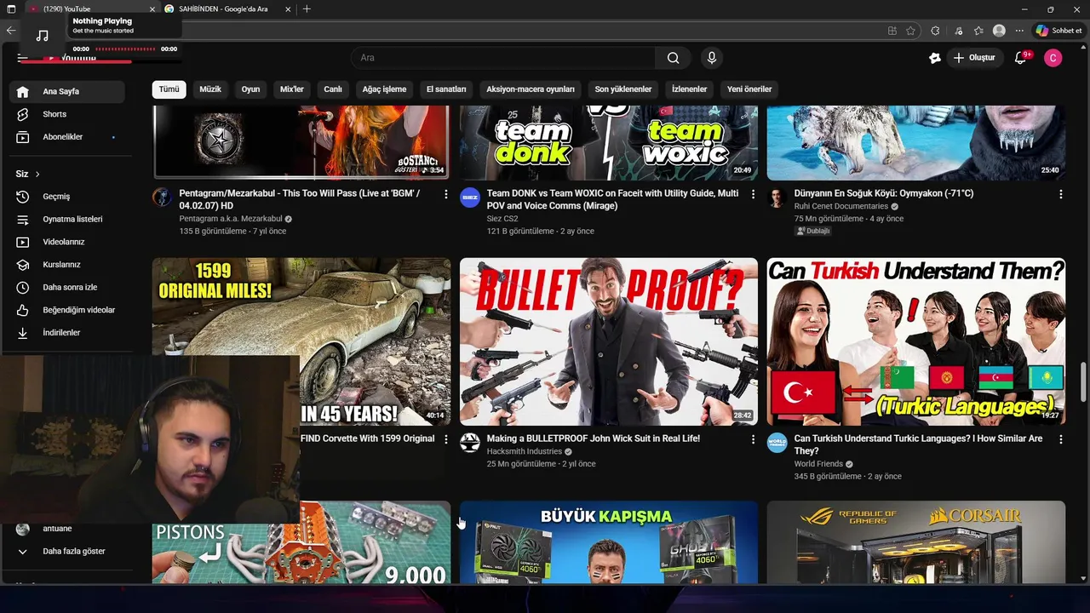Activate voice search microphone
This screenshot has height=613, width=1090.
pyautogui.click(x=712, y=58)
